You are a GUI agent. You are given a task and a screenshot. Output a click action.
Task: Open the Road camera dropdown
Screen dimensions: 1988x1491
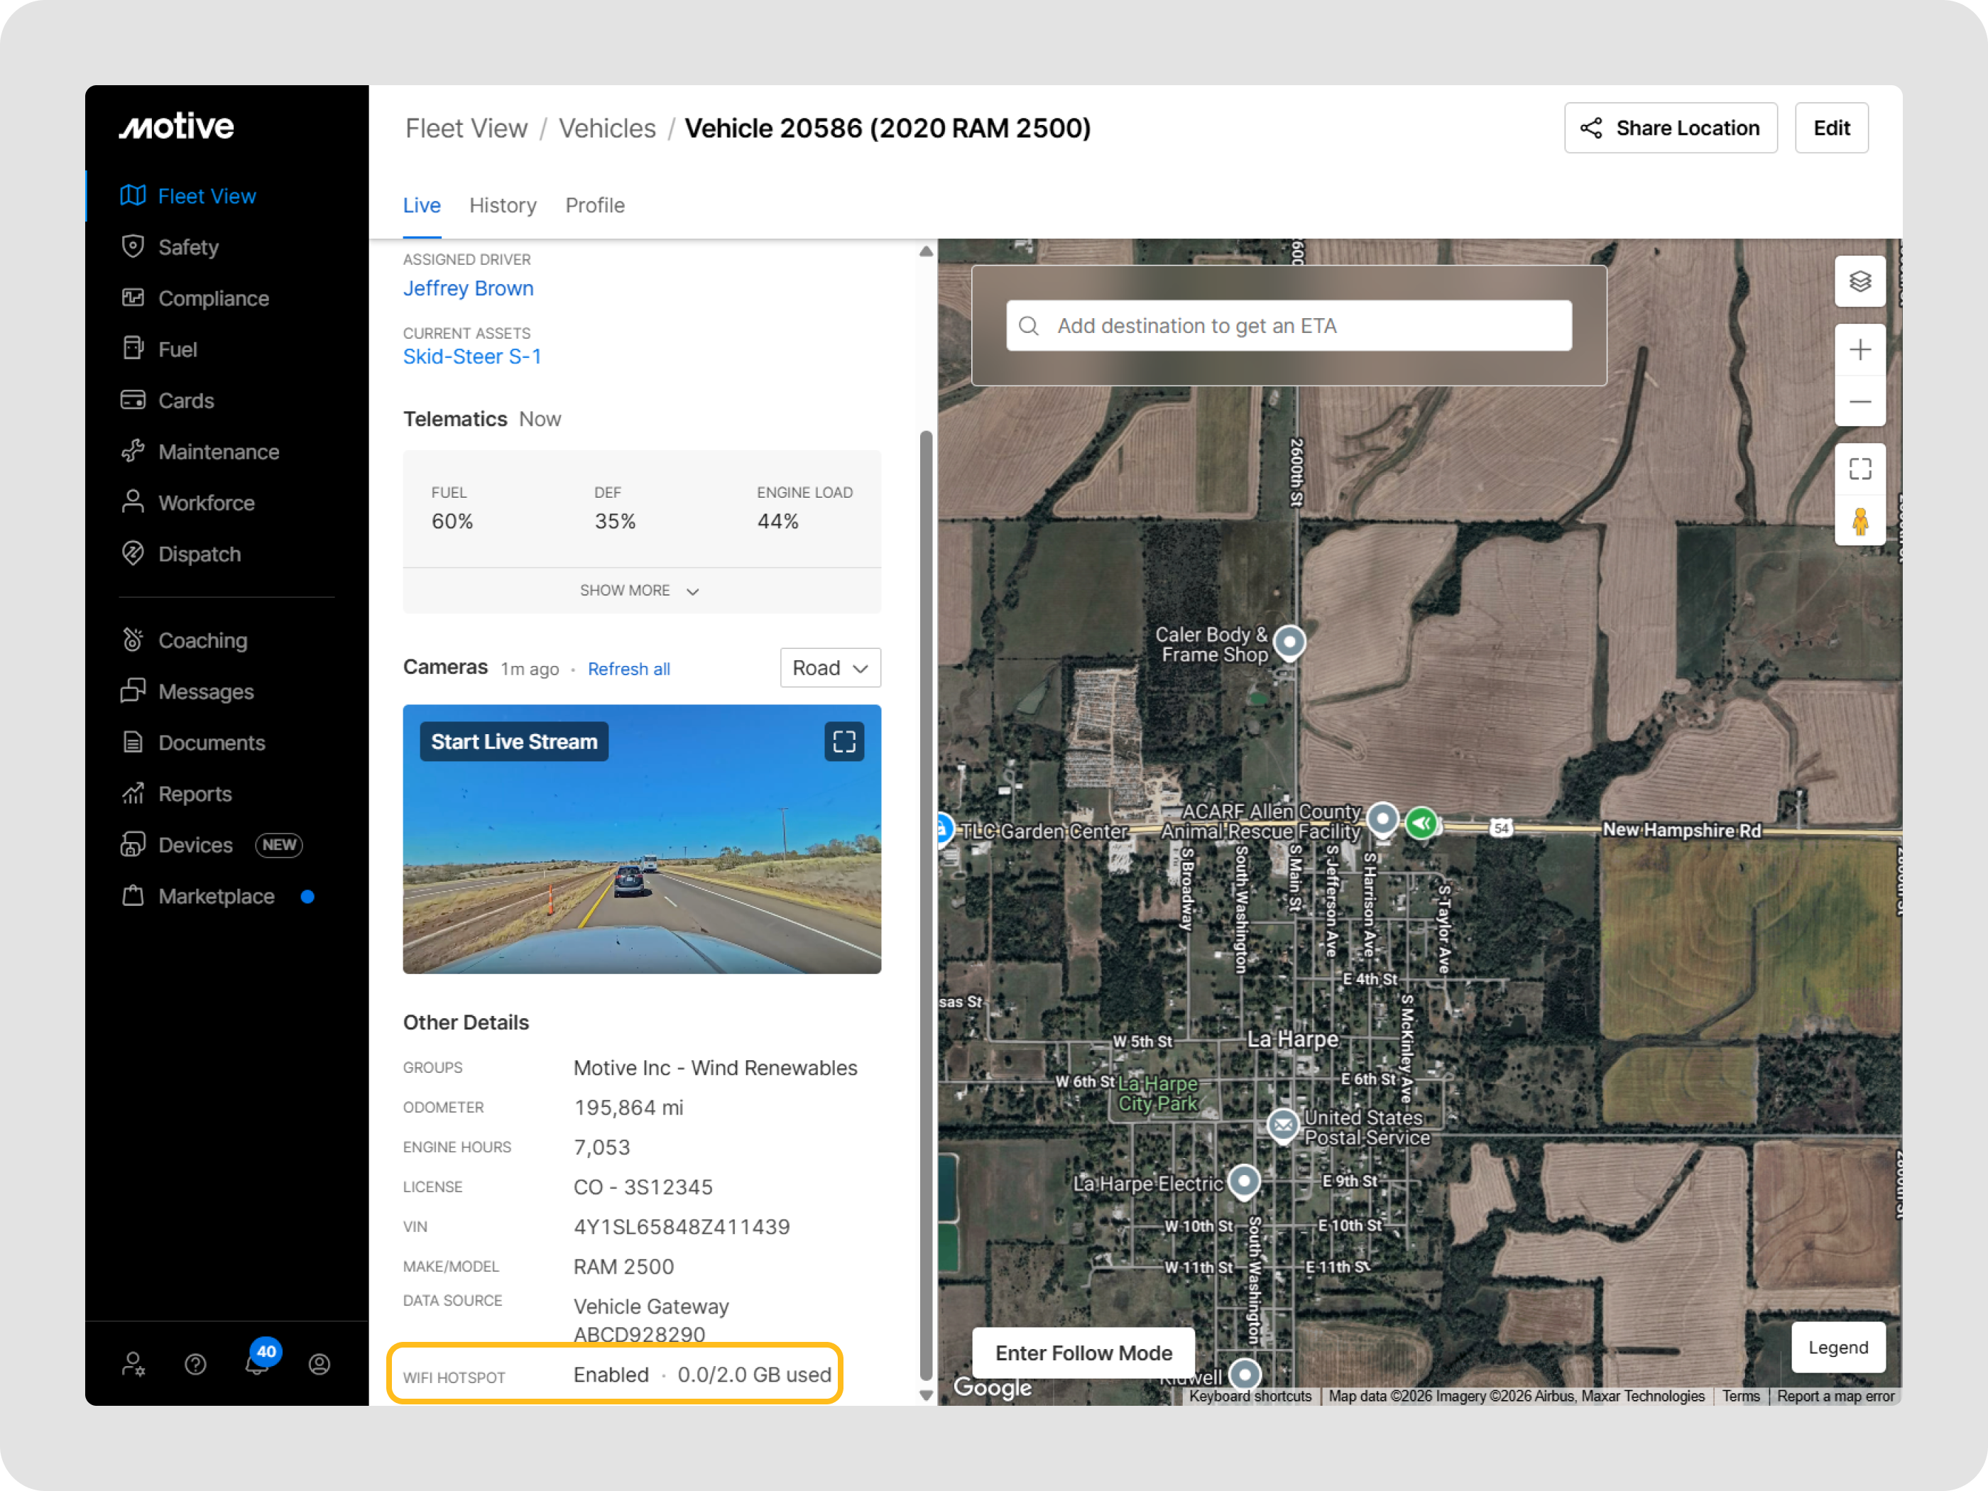coord(829,668)
